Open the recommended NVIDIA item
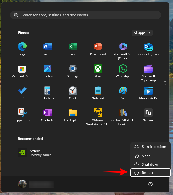173x195 pixels. tap(35, 152)
